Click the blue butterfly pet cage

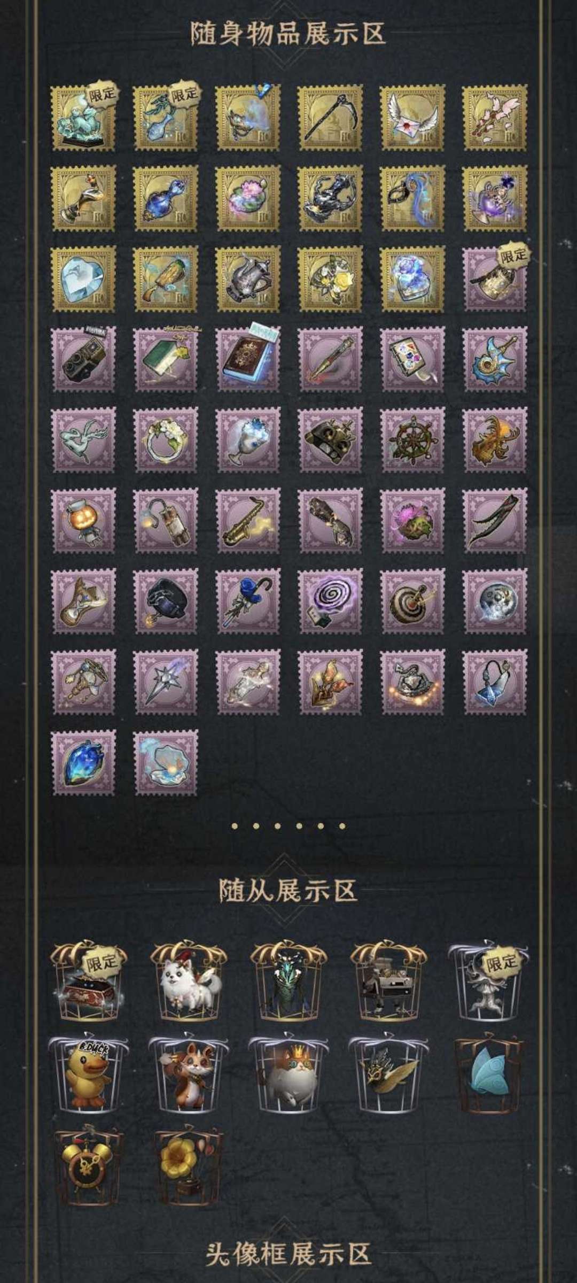tap(489, 1076)
